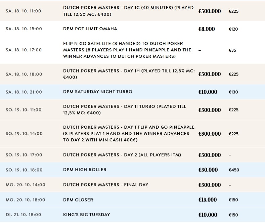This screenshot has width=265, height=223.
Task: Open the Day 1I Turbo event
Action: point(124,110)
